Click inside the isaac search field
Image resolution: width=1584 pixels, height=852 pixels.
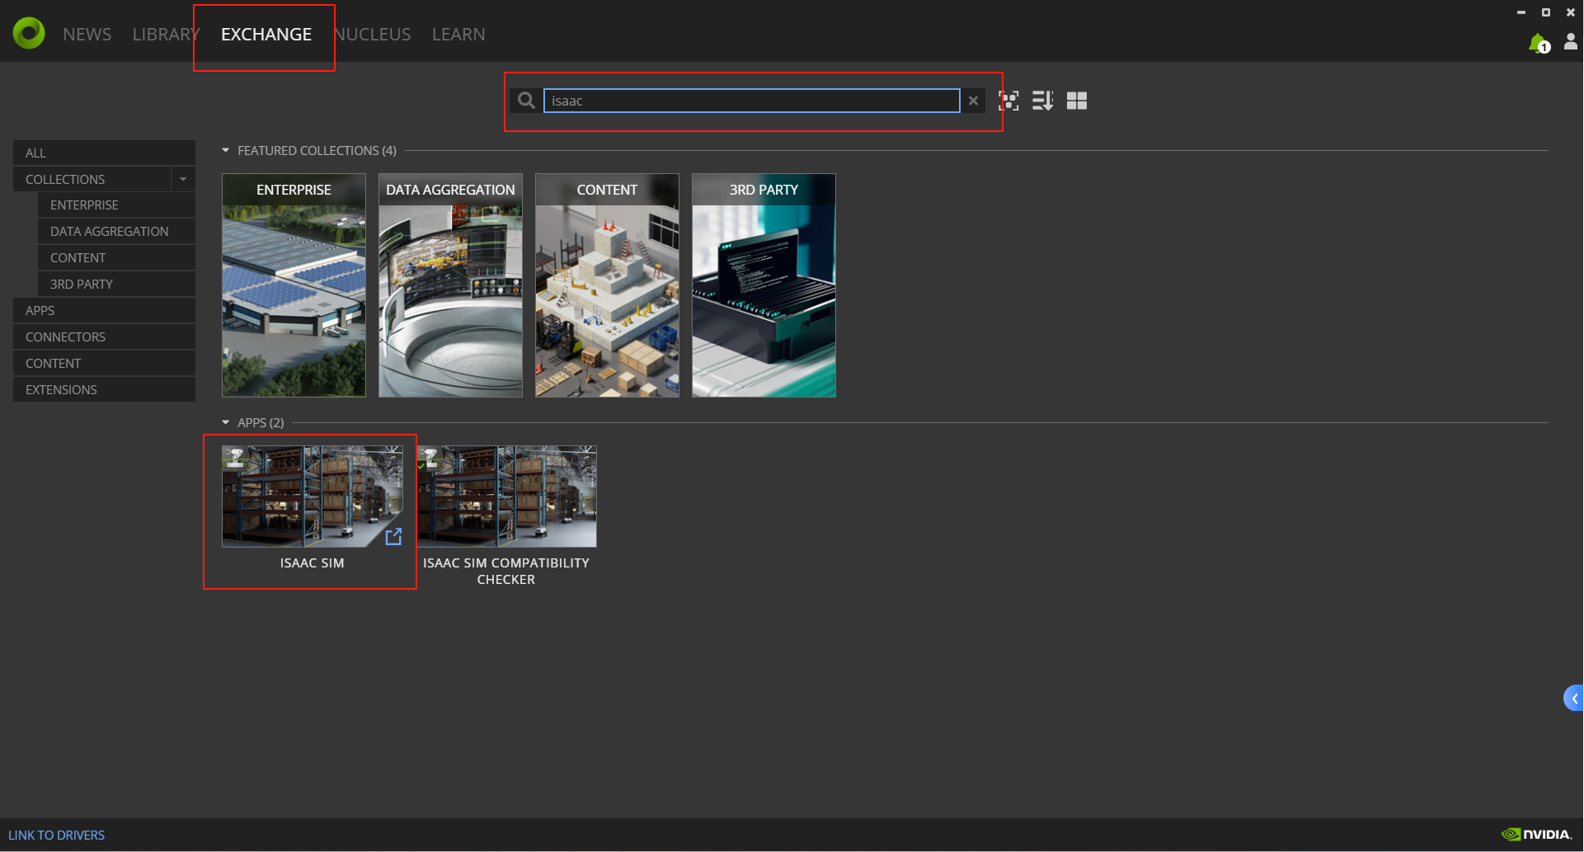[x=751, y=101]
